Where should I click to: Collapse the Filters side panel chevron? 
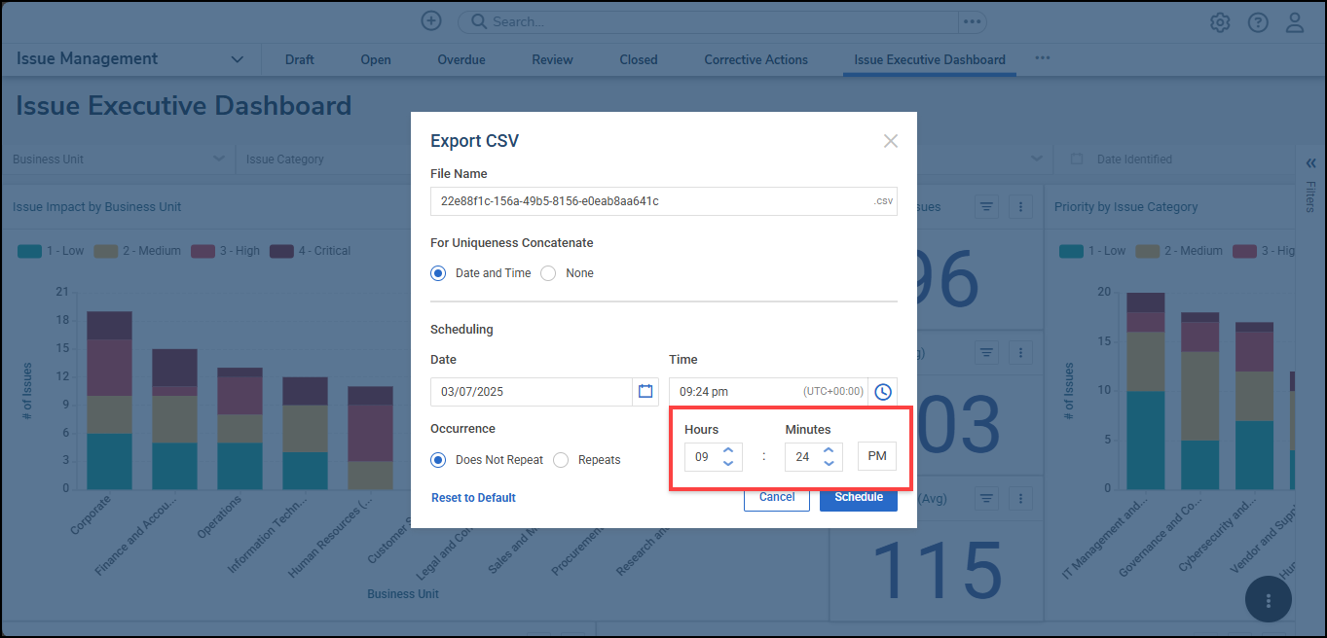tap(1310, 163)
